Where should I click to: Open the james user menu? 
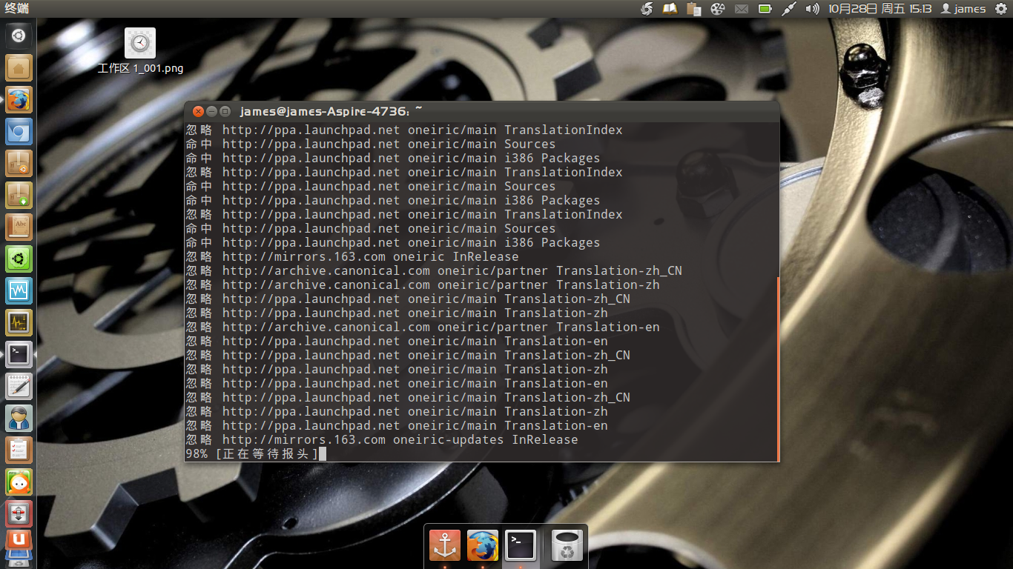963,9
